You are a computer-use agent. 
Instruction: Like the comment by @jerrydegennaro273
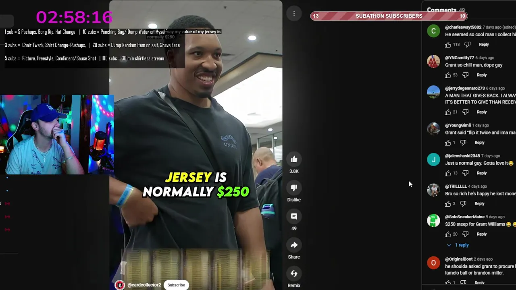tap(448, 112)
